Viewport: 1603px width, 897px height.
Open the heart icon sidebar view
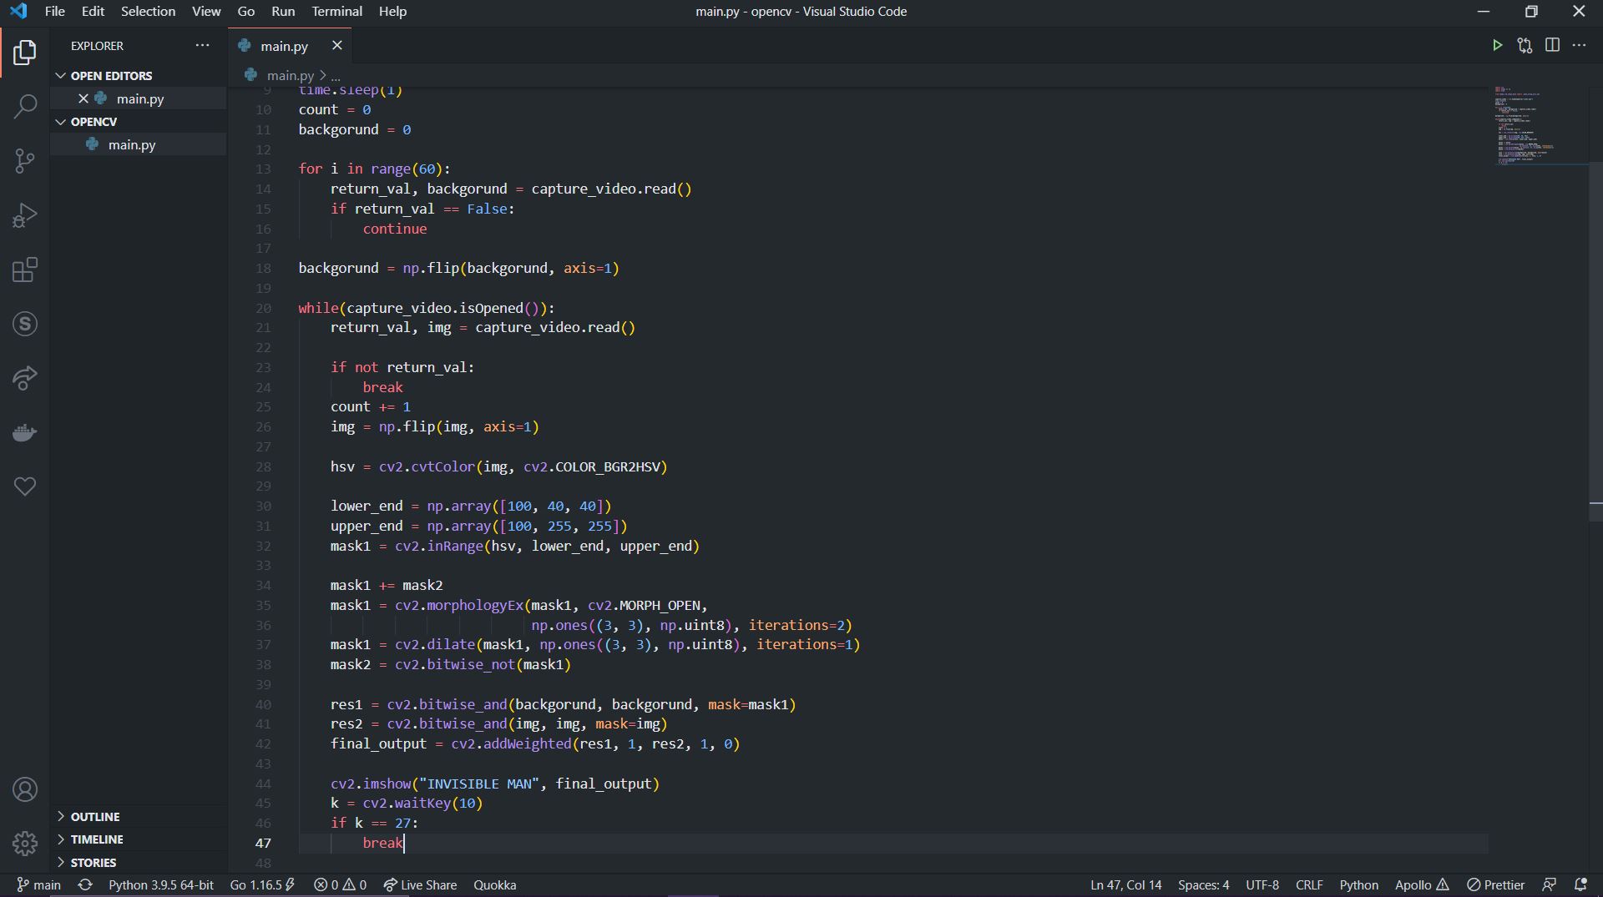(x=25, y=486)
